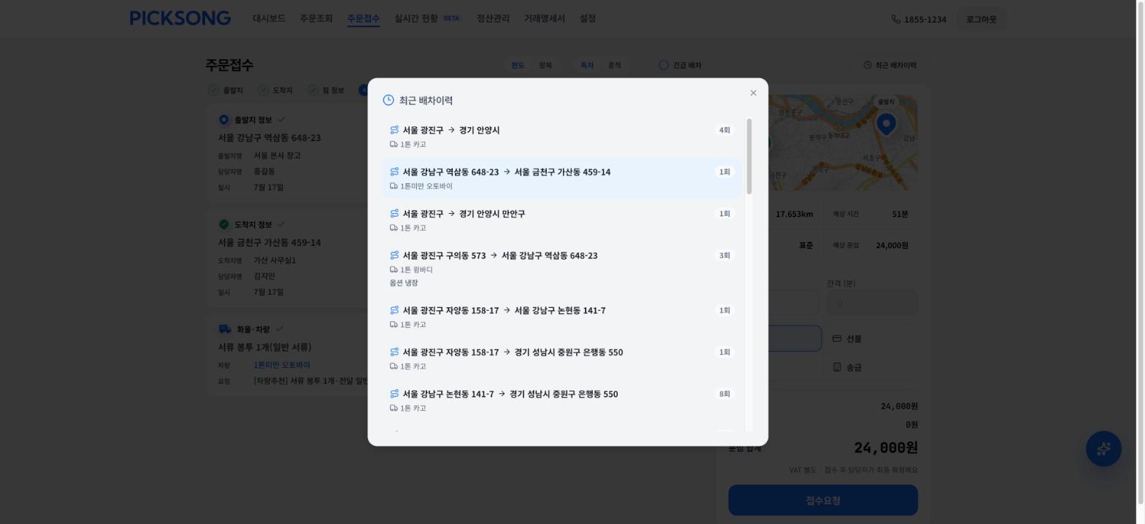Click 도착지 정보 green check icon
Screen dimensions: 1145x524
point(224,224)
